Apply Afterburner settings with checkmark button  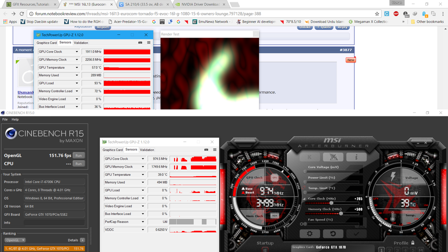pyautogui.click(x=356, y=234)
